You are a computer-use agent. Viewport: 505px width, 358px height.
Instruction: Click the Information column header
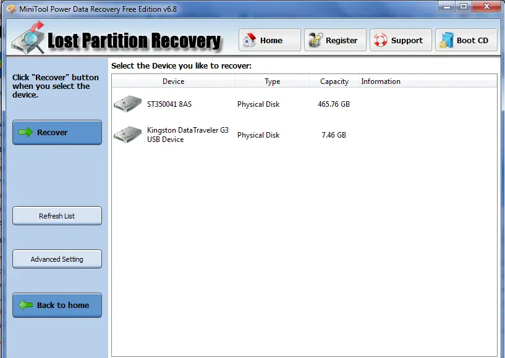(428, 81)
